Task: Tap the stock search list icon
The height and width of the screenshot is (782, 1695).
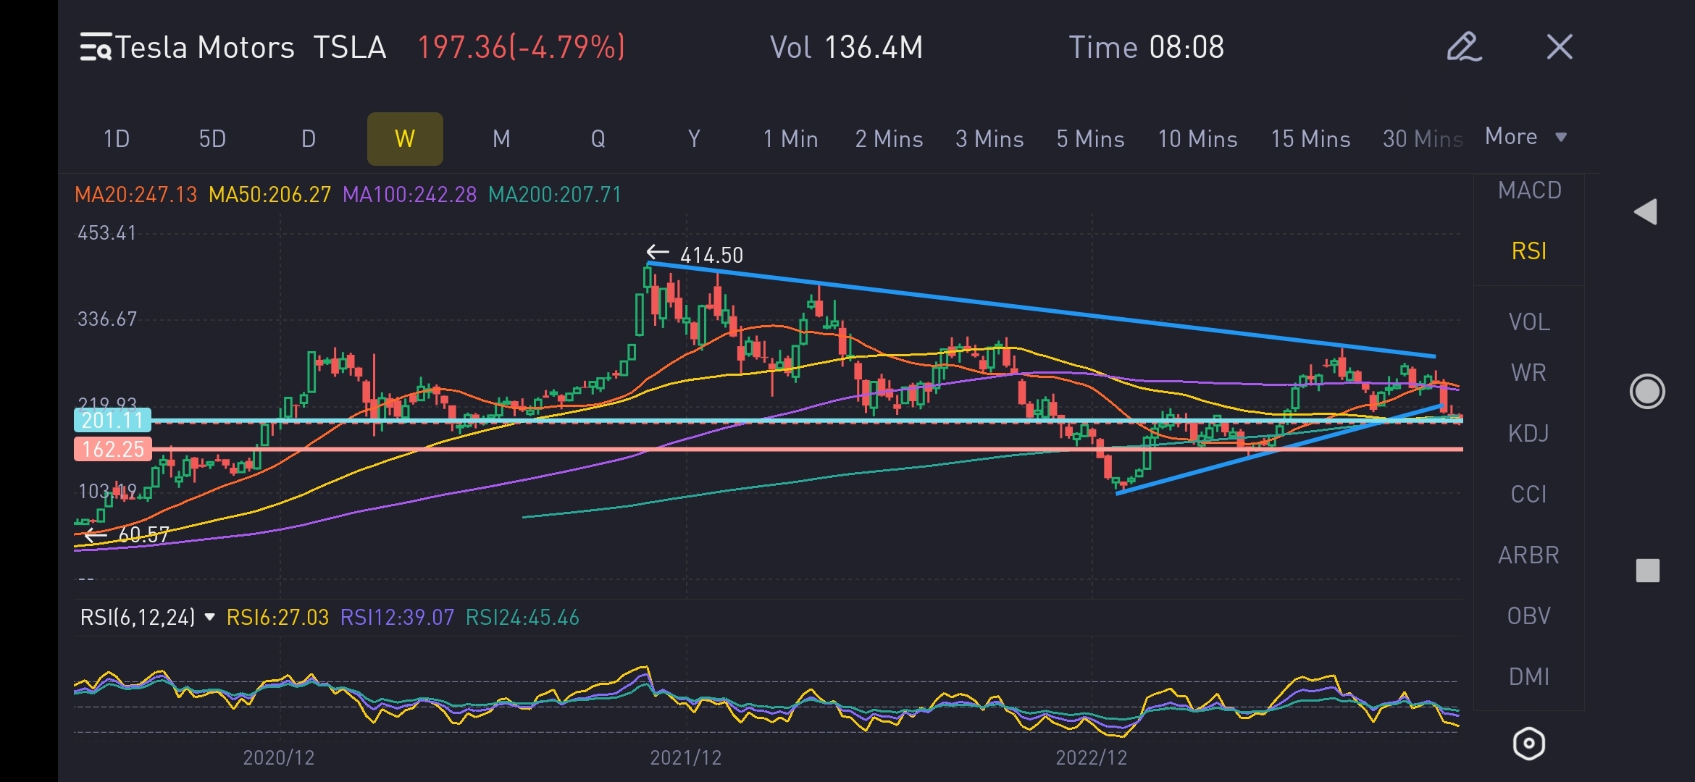Action: click(x=96, y=47)
